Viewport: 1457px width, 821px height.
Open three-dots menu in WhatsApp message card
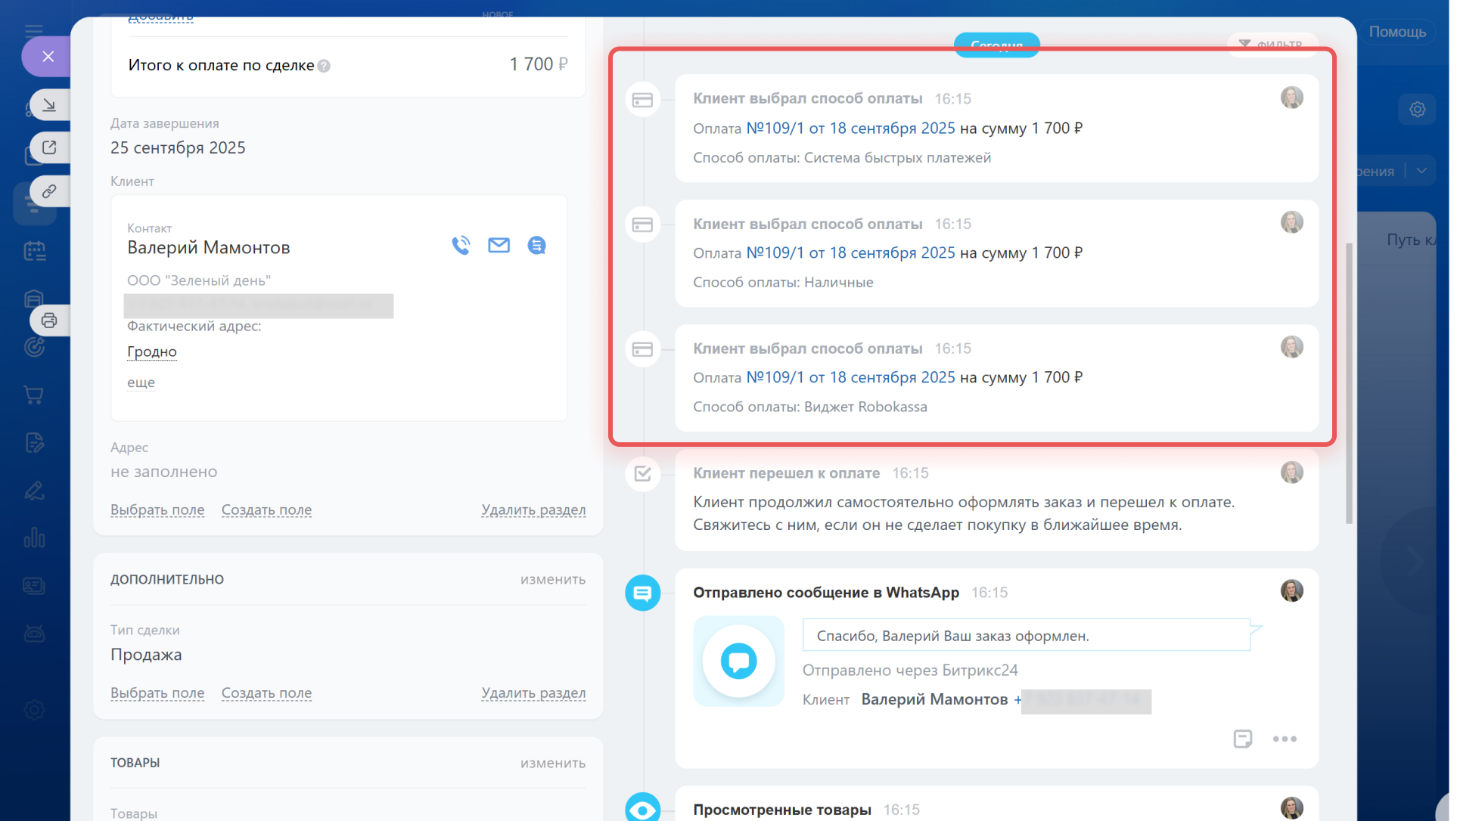tap(1284, 739)
